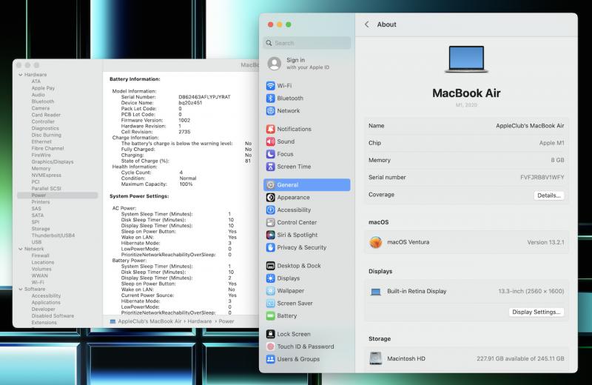
Task: Open Displays icon in sidebar
Action: click(270, 278)
